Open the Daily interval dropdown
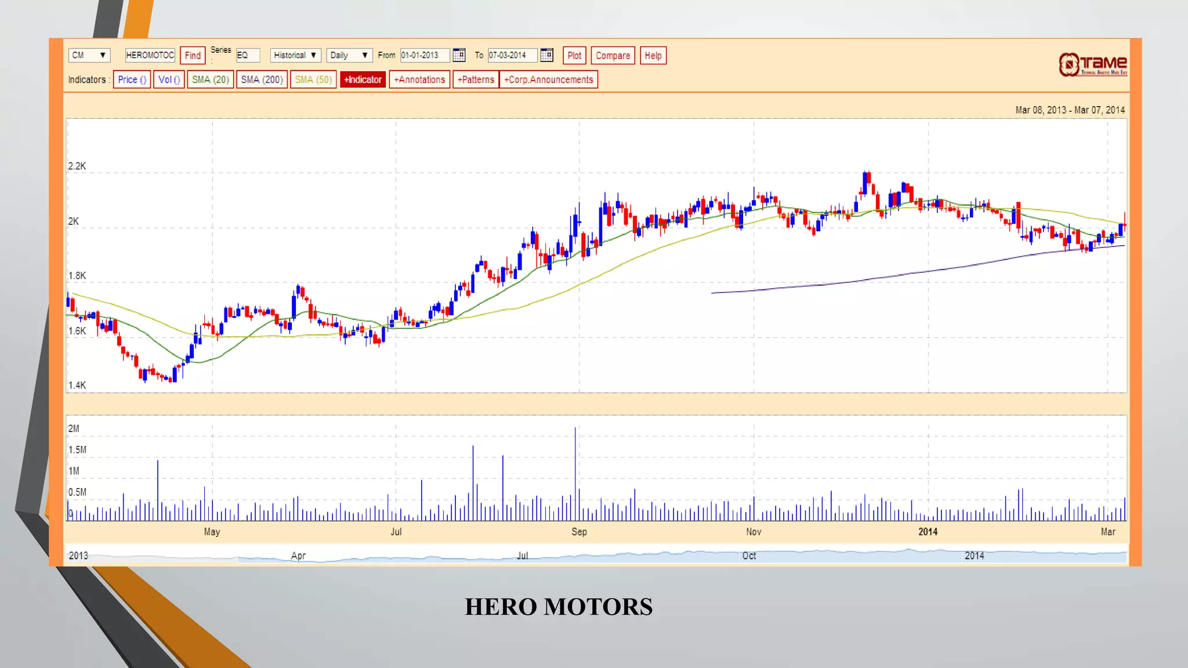 (349, 55)
